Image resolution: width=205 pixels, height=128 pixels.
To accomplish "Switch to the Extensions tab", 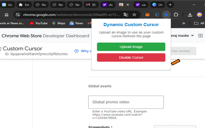I will point(24,5).
